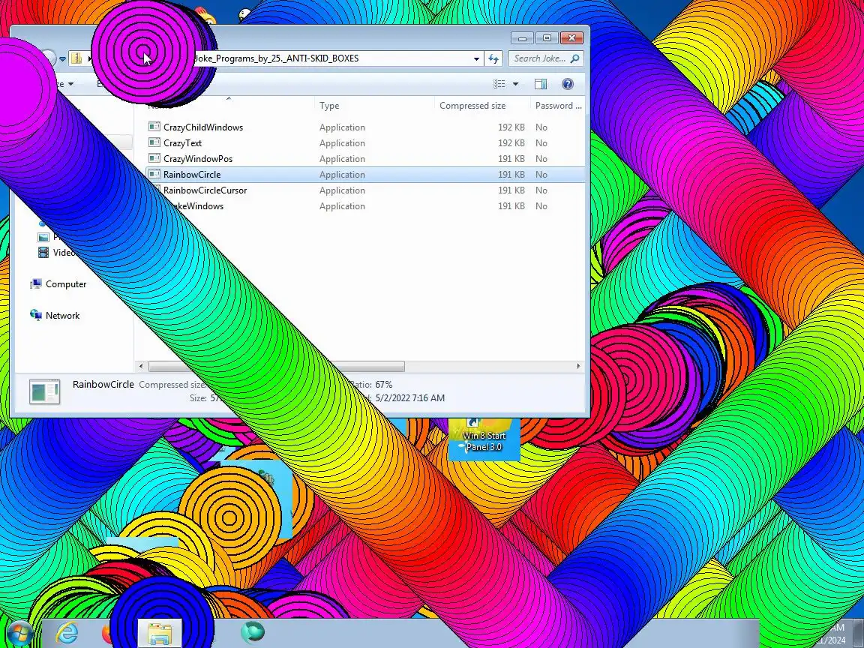This screenshot has width=864, height=648.
Task: Close the Explorer window
Action: point(571,38)
